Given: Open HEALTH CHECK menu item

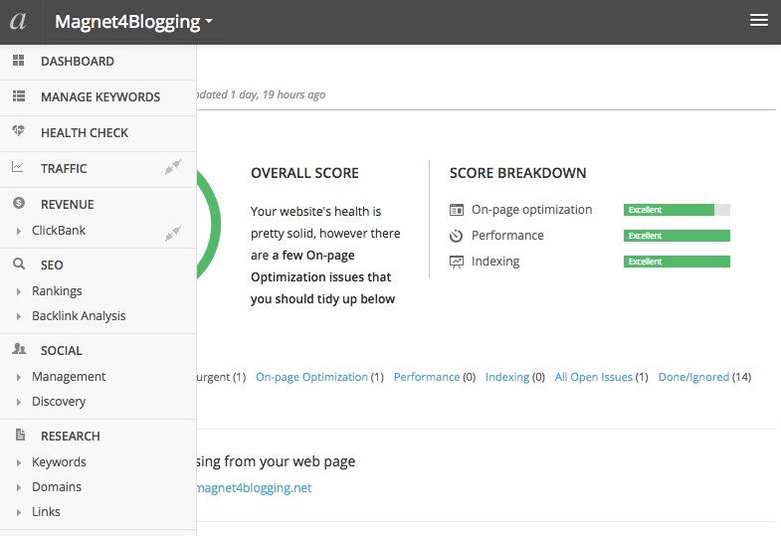Looking at the screenshot, I should click(x=85, y=133).
